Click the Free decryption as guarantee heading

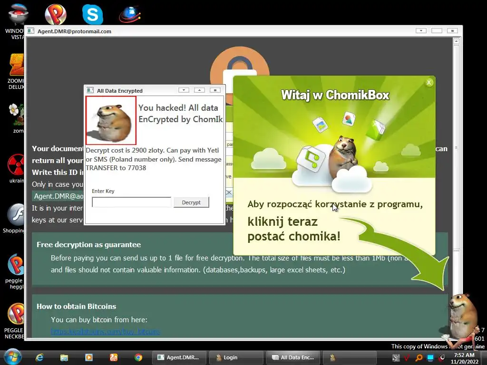pyautogui.click(x=88, y=245)
